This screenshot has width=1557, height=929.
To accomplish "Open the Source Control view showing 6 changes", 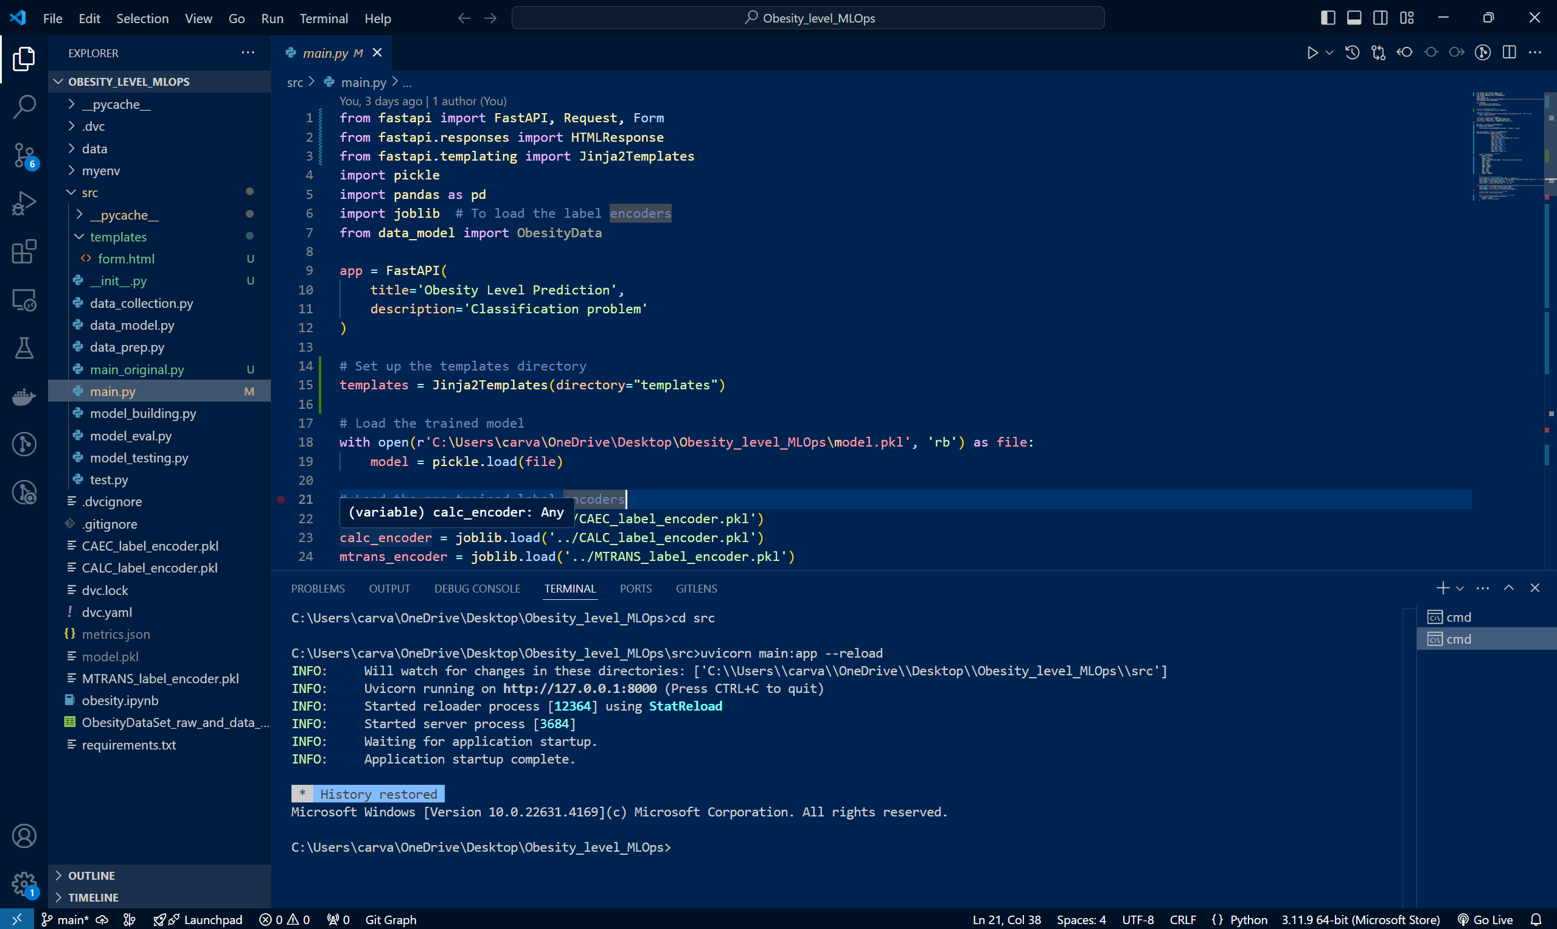I will click(x=24, y=155).
